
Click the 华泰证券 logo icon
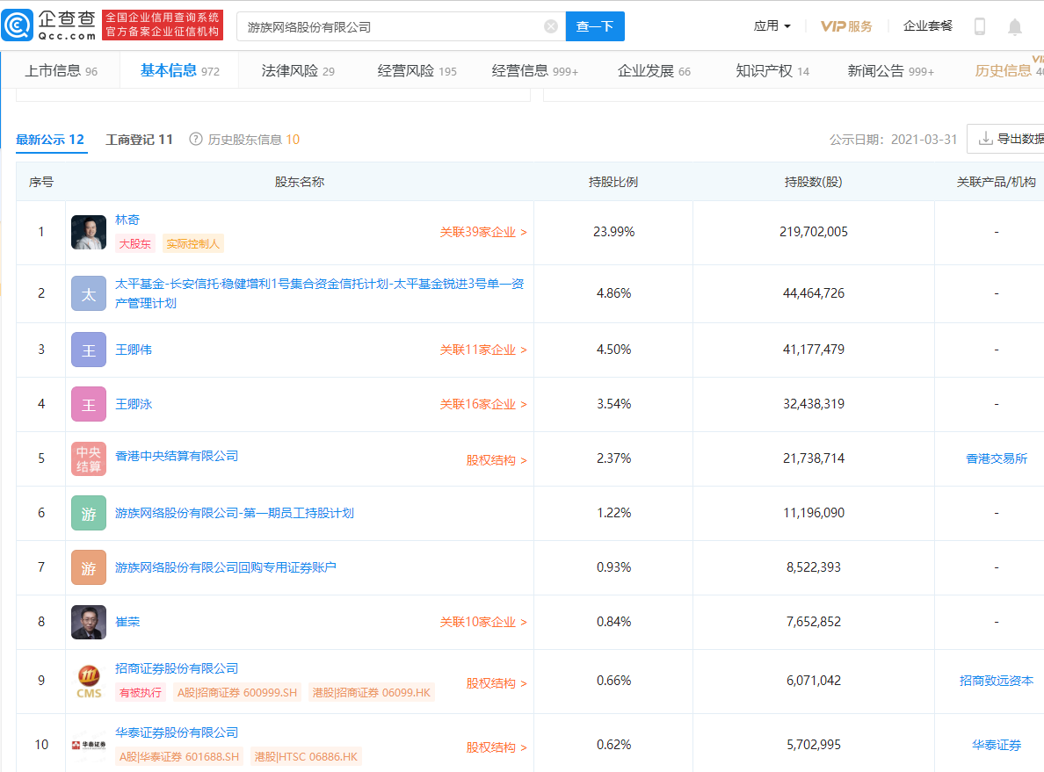(x=89, y=745)
